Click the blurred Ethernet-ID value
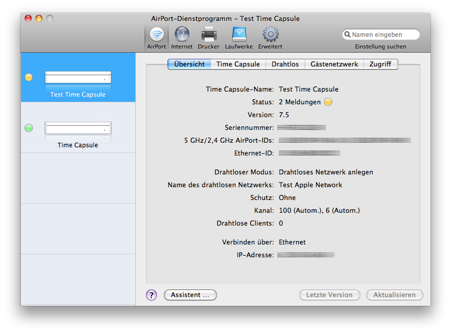The width and height of the screenshot is (451, 334). 310,153
